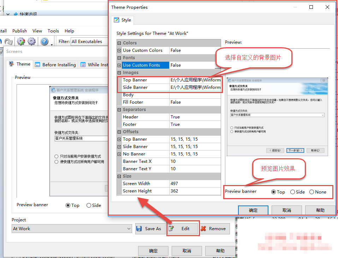Switch to the Before Installing tab
Viewport: 338px width, 258px height.
tap(55, 64)
